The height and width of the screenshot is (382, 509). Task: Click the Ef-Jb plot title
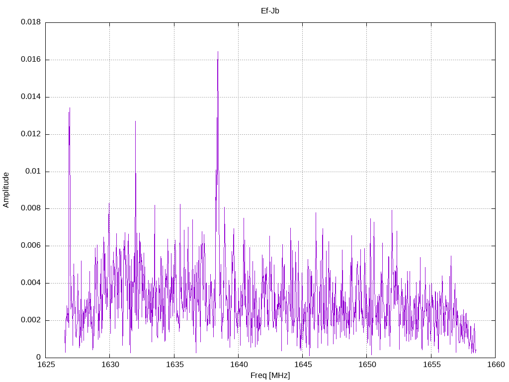click(270, 11)
